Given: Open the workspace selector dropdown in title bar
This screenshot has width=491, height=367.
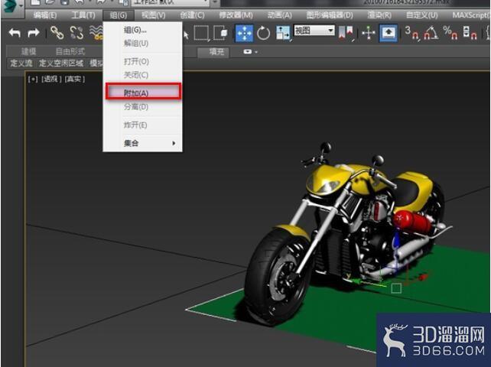Looking at the screenshot, I should (171, 2).
